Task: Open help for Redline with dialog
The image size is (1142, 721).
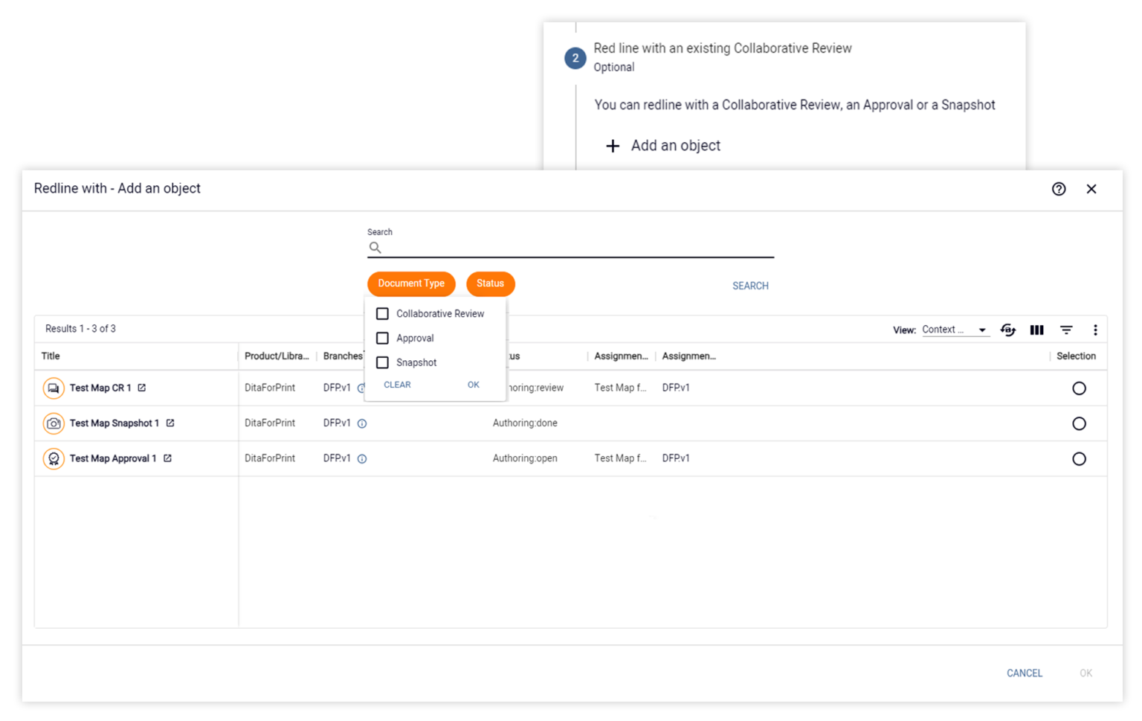Action: coord(1059,189)
